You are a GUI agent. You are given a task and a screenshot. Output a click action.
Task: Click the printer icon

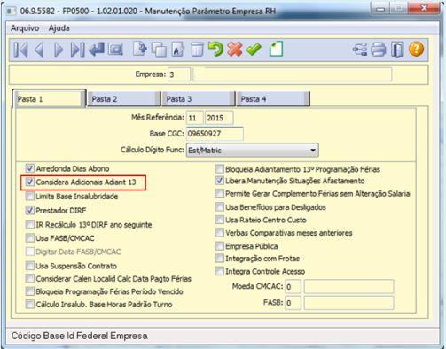[x=379, y=50]
